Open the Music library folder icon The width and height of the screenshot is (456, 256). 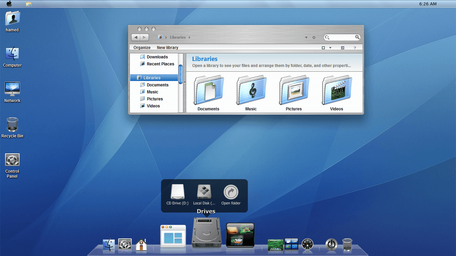pyautogui.click(x=251, y=90)
